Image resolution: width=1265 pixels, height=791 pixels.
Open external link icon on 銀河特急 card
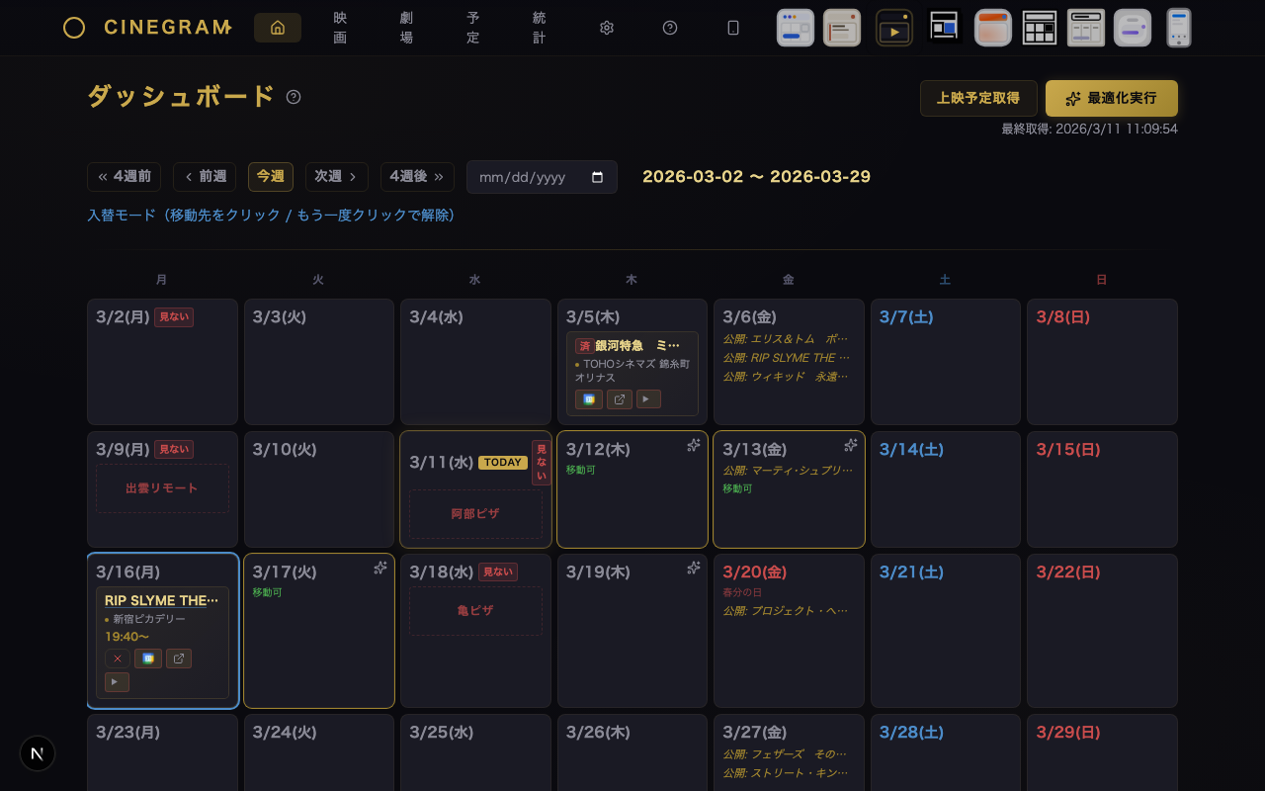pos(620,399)
